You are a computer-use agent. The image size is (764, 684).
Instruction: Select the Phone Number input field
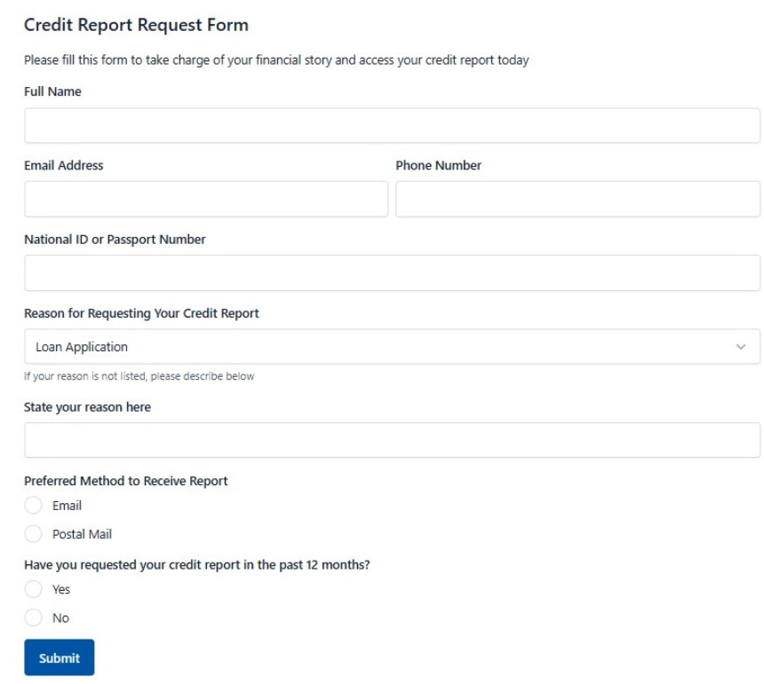coord(577,199)
